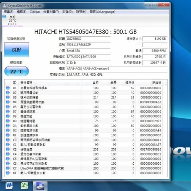Click the status circle for attribute 0A
This screenshot has width=191, height=191.
coord(8,126)
